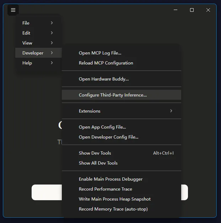221x223 pixels.
Task: Click Record Performance Trace
Action: 122,189
